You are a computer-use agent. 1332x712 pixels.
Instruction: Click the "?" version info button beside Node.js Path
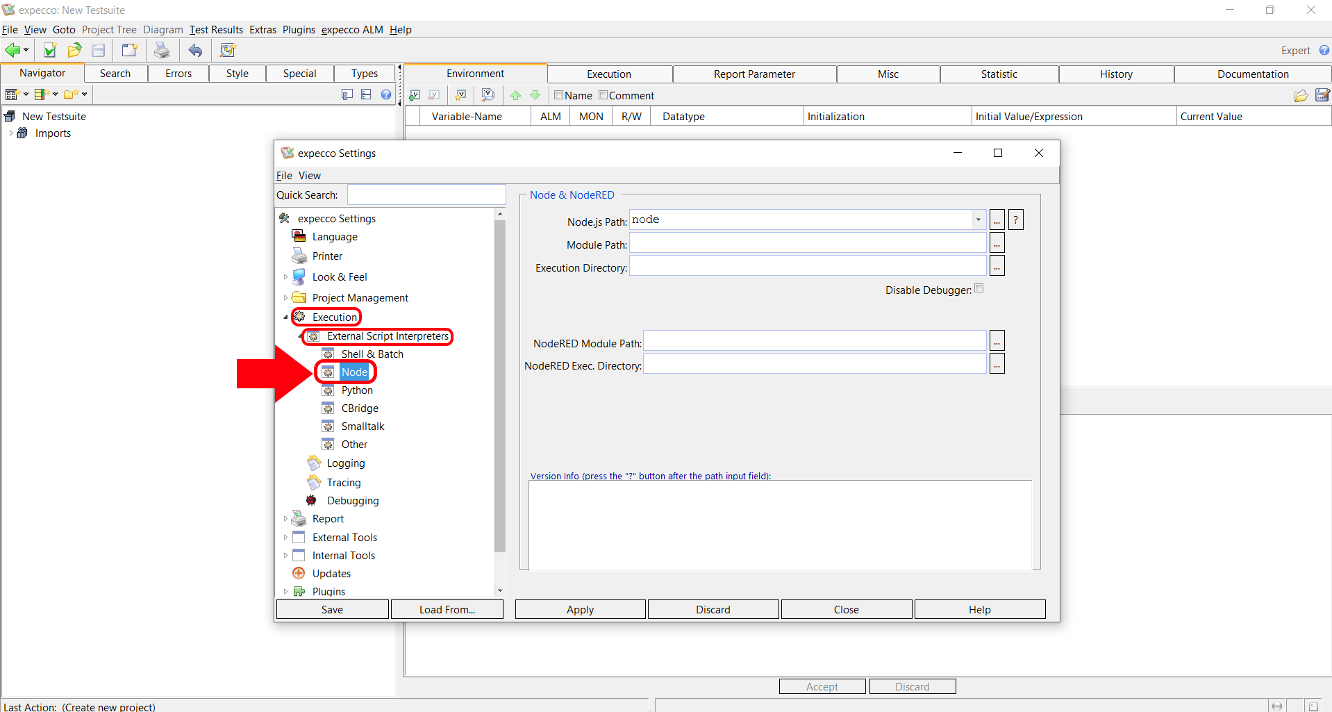click(x=1015, y=220)
